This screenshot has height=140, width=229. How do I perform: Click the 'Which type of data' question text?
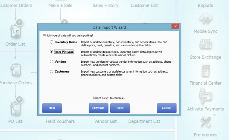point(68,36)
